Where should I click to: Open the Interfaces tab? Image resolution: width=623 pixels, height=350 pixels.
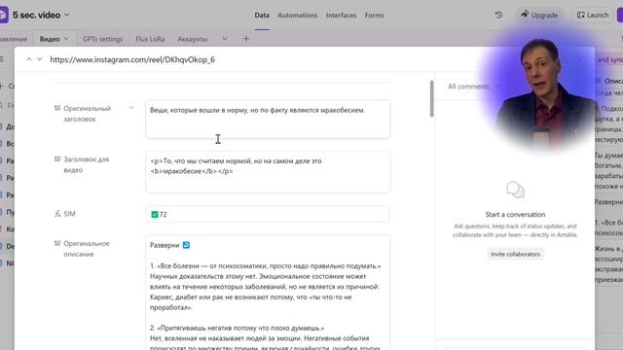(341, 16)
